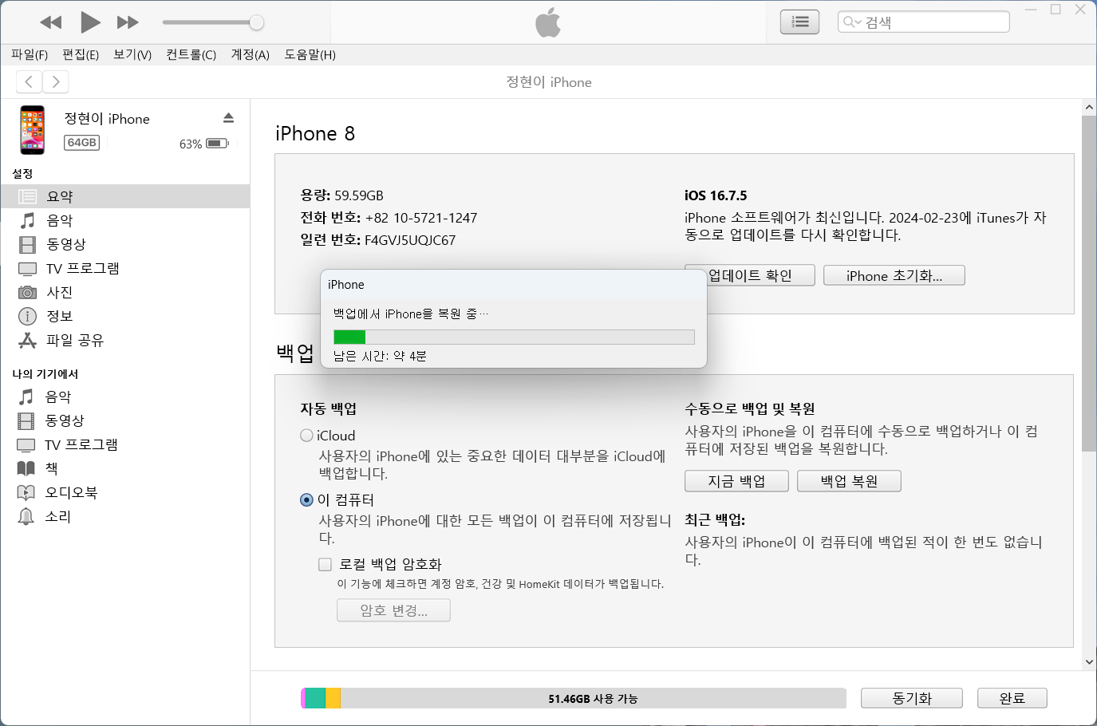Image resolution: width=1097 pixels, height=726 pixels.
Task: Go forward with the right chevron button
Action: [55, 81]
